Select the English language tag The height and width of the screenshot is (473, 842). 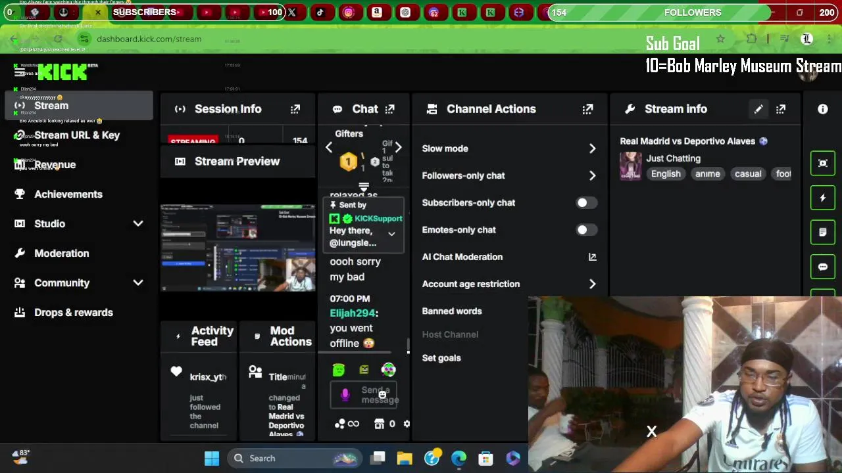[666, 173]
